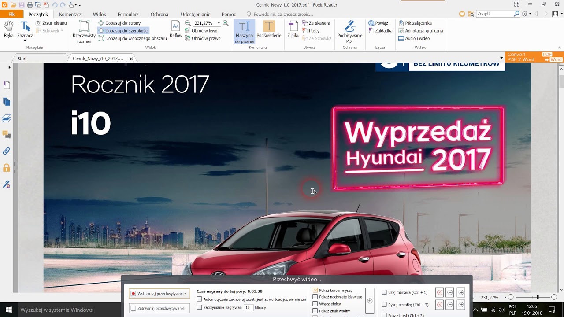Zoom out with the minus magnifier
The height and width of the screenshot is (317, 564).
pos(188,23)
